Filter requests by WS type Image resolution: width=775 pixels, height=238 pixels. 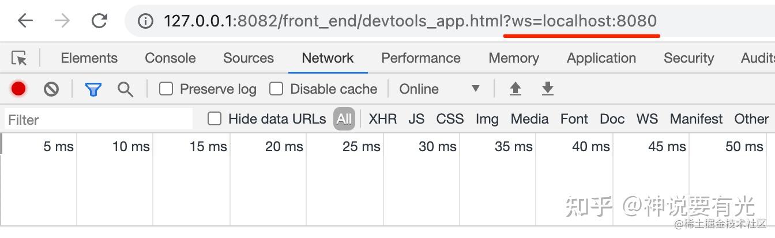coord(647,119)
